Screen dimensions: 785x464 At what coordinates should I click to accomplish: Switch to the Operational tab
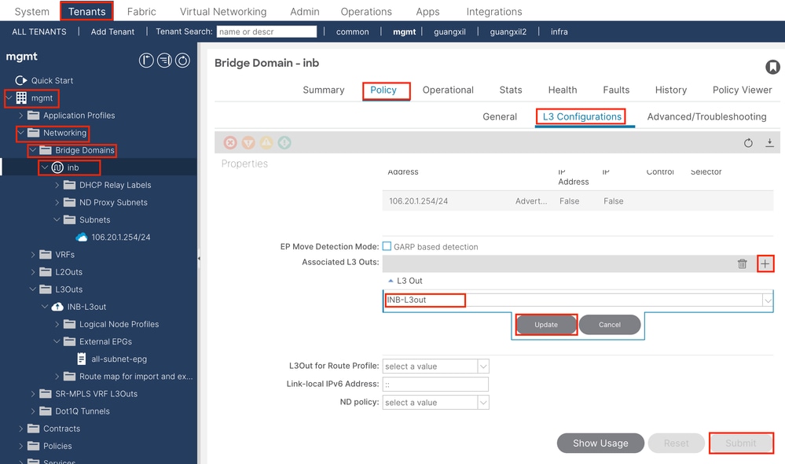point(448,90)
